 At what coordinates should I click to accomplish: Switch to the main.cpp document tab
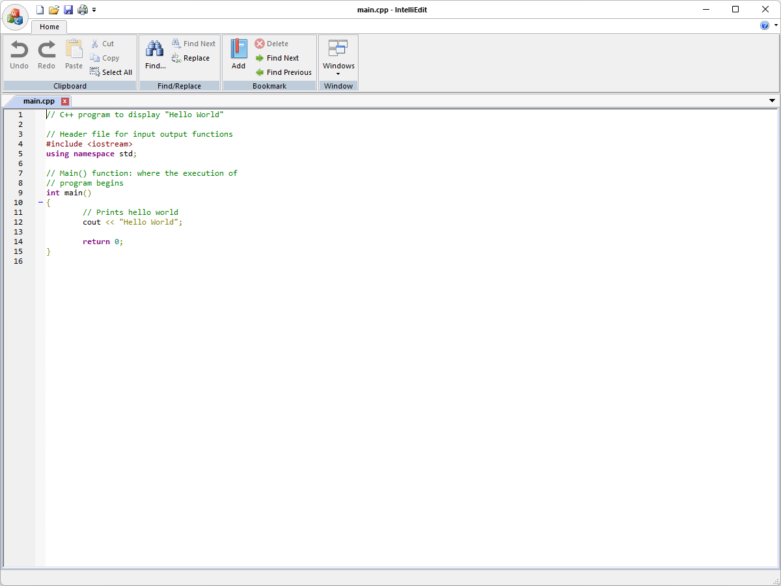point(38,101)
